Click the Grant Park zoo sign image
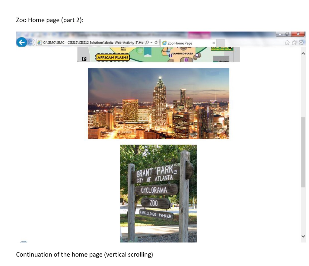This screenshot has width=309, height=266. point(158,193)
